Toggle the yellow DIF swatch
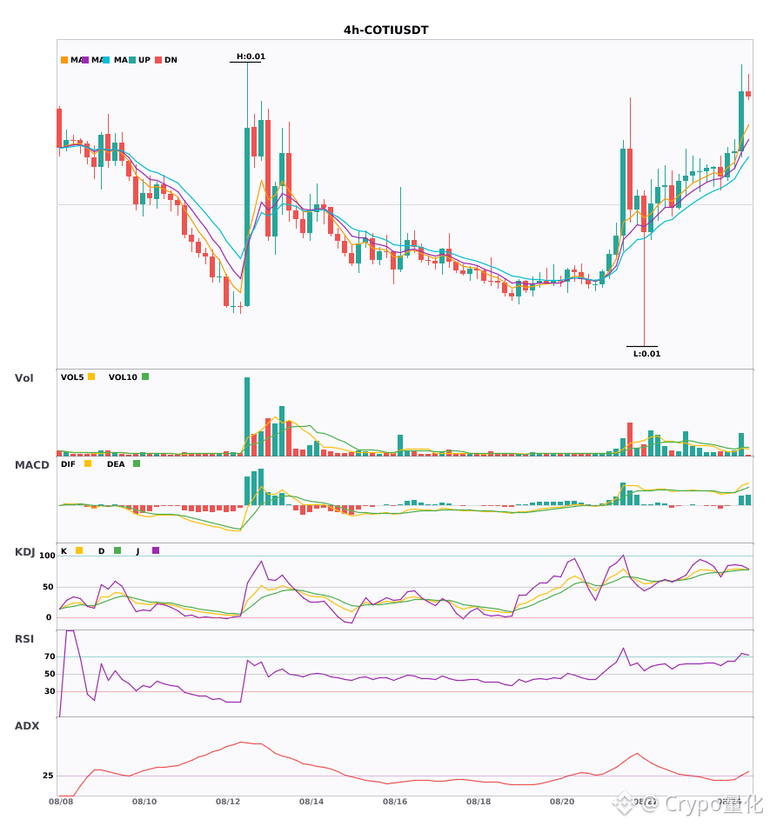This screenshot has height=826, width=770. tap(88, 463)
